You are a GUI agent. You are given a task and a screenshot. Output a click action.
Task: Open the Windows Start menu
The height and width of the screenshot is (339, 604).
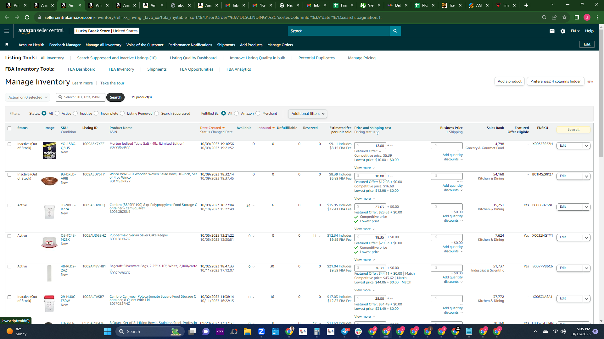[x=108, y=331]
